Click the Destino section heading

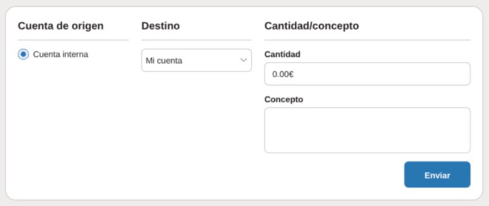pos(160,26)
